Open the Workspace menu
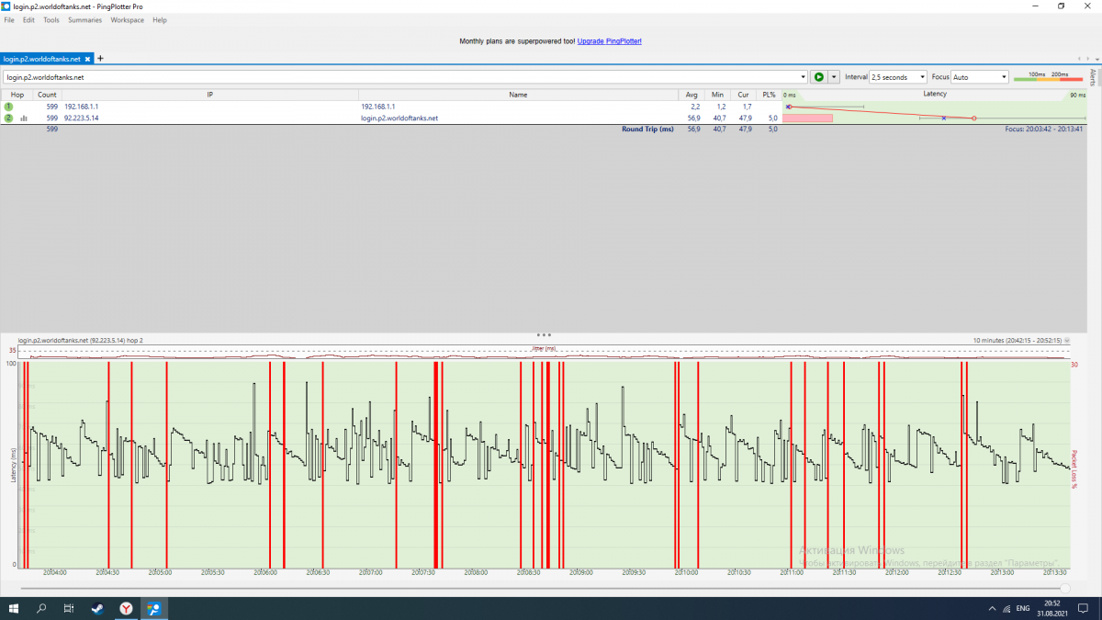This screenshot has width=1102, height=620. pyautogui.click(x=128, y=20)
